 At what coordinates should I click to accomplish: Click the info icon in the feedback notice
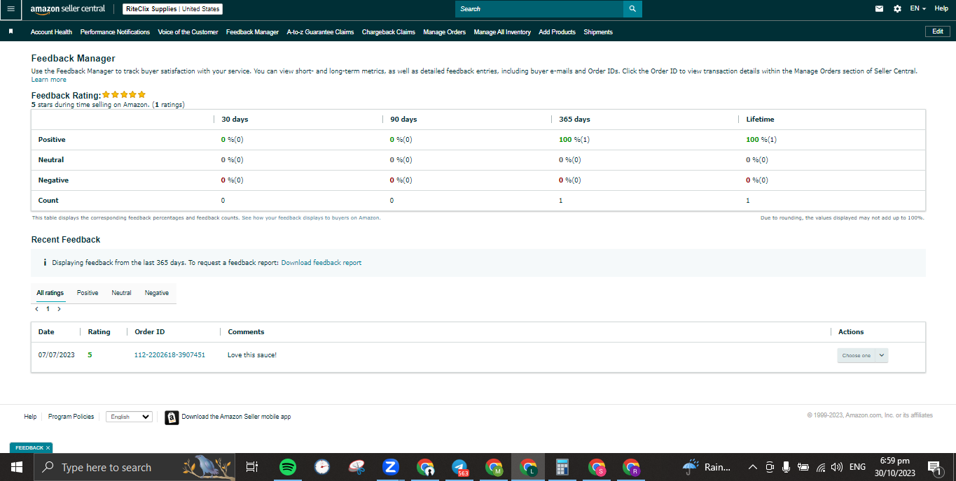click(45, 263)
